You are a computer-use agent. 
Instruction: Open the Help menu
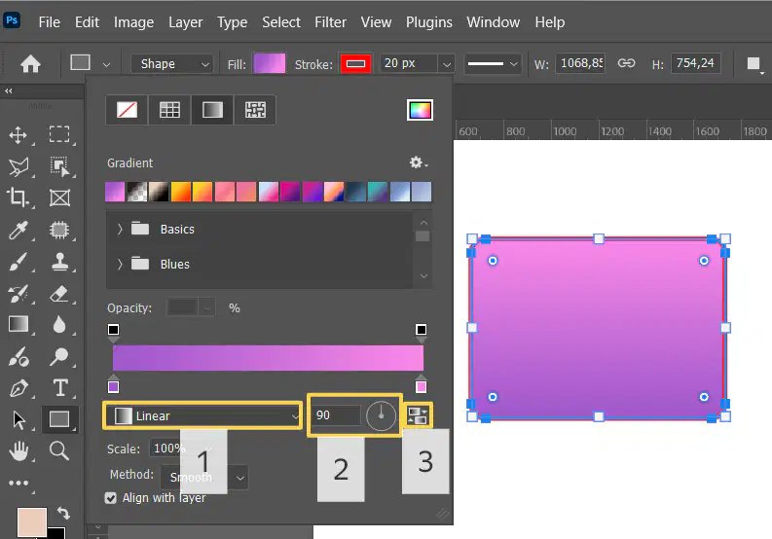[x=550, y=22]
